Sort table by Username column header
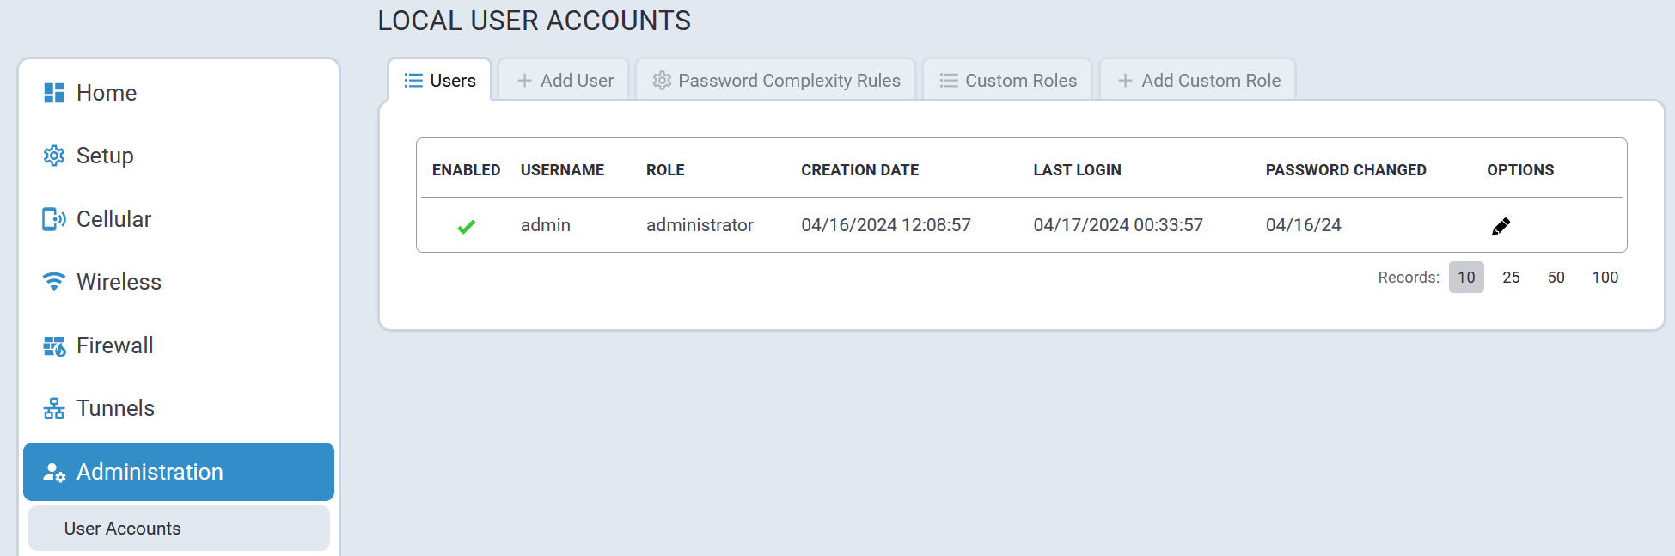Image resolution: width=1675 pixels, height=556 pixels. [x=562, y=170]
